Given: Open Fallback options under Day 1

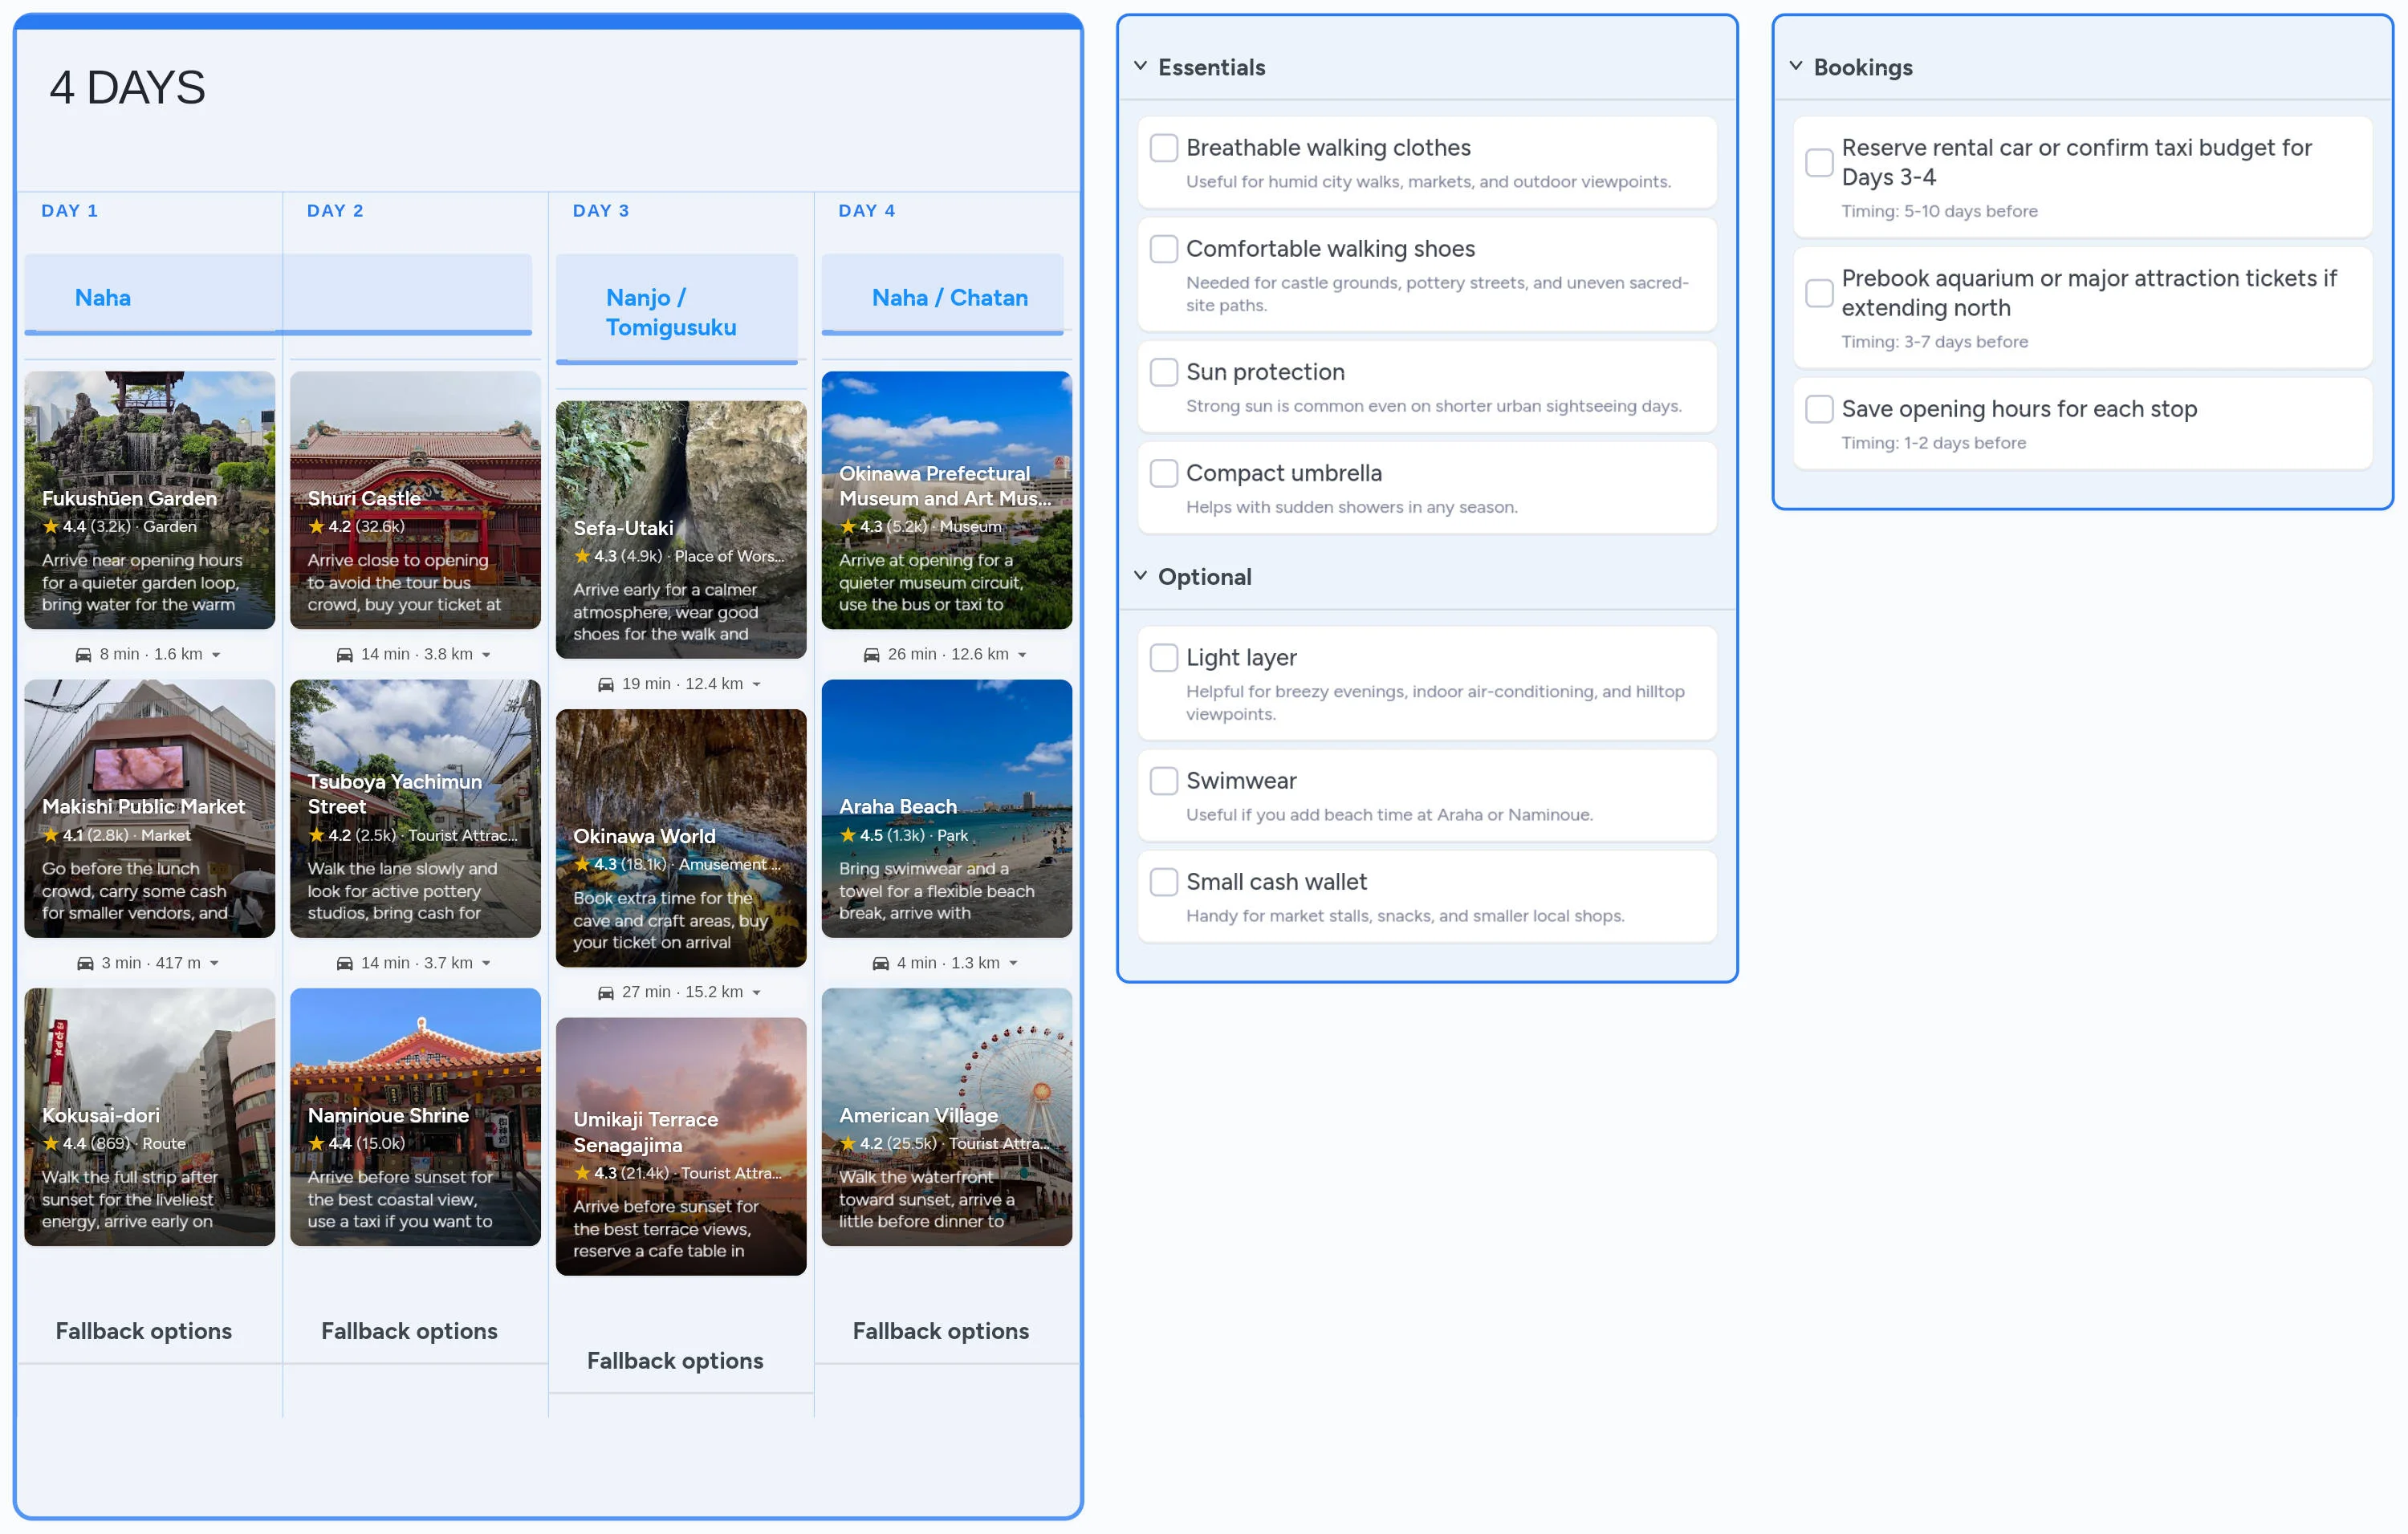Looking at the screenshot, I should (143, 1330).
